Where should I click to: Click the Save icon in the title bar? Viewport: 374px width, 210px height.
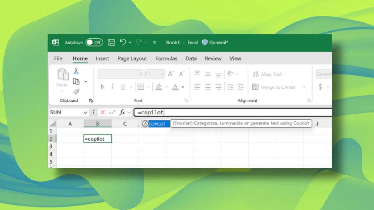111,42
